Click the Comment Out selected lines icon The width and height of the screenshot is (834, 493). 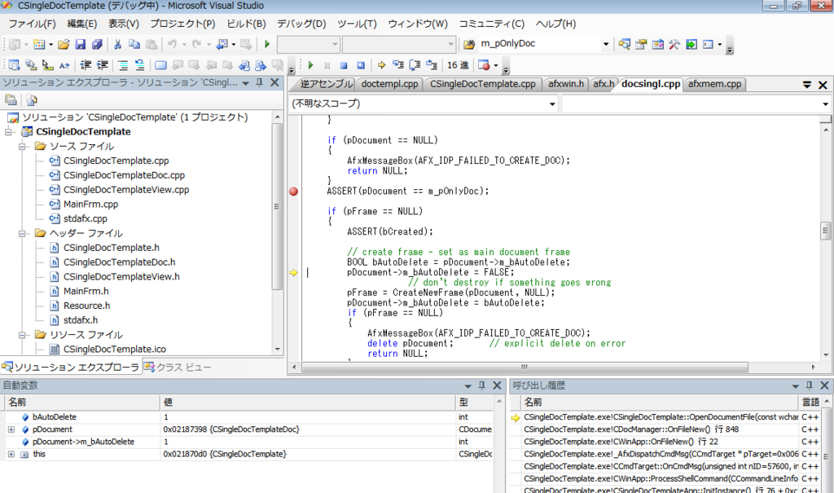pyautogui.click(x=123, y=65)
